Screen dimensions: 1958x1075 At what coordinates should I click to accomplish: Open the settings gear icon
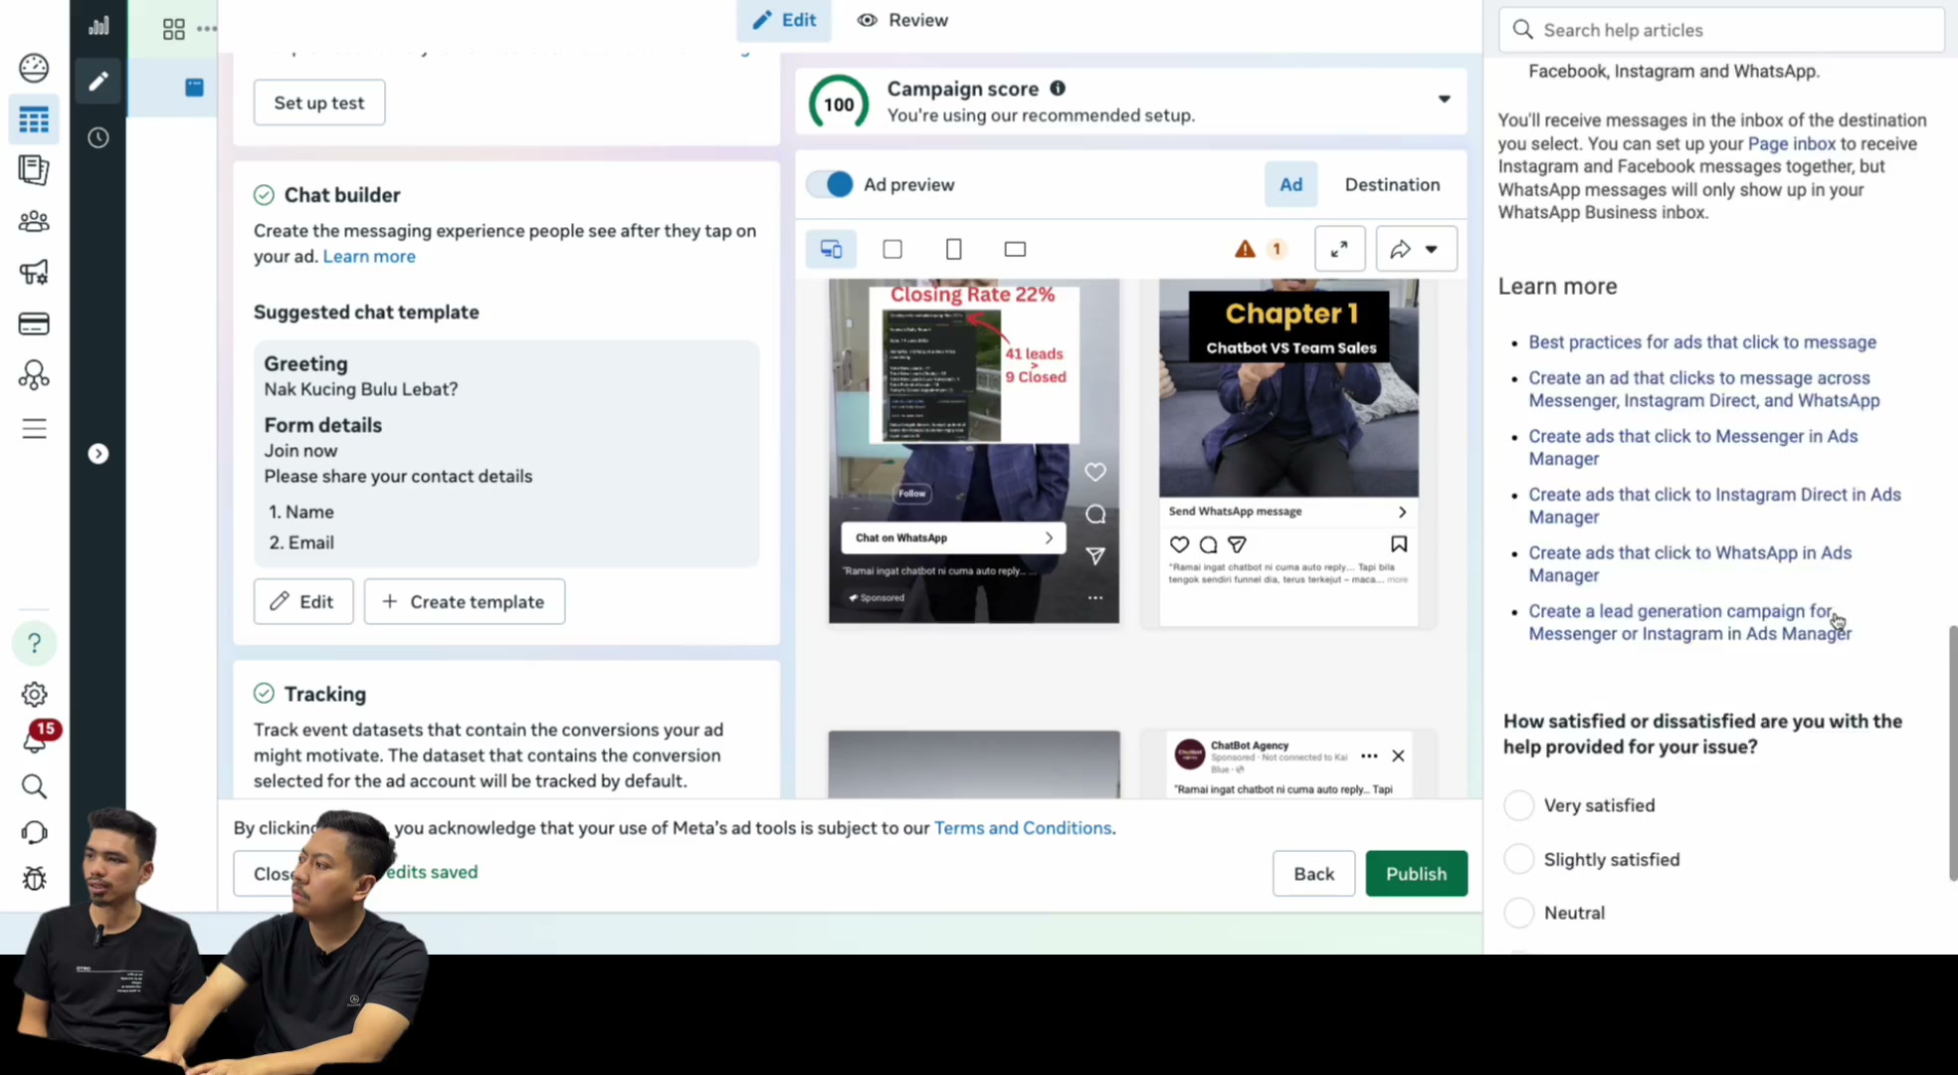pos(34,694)
